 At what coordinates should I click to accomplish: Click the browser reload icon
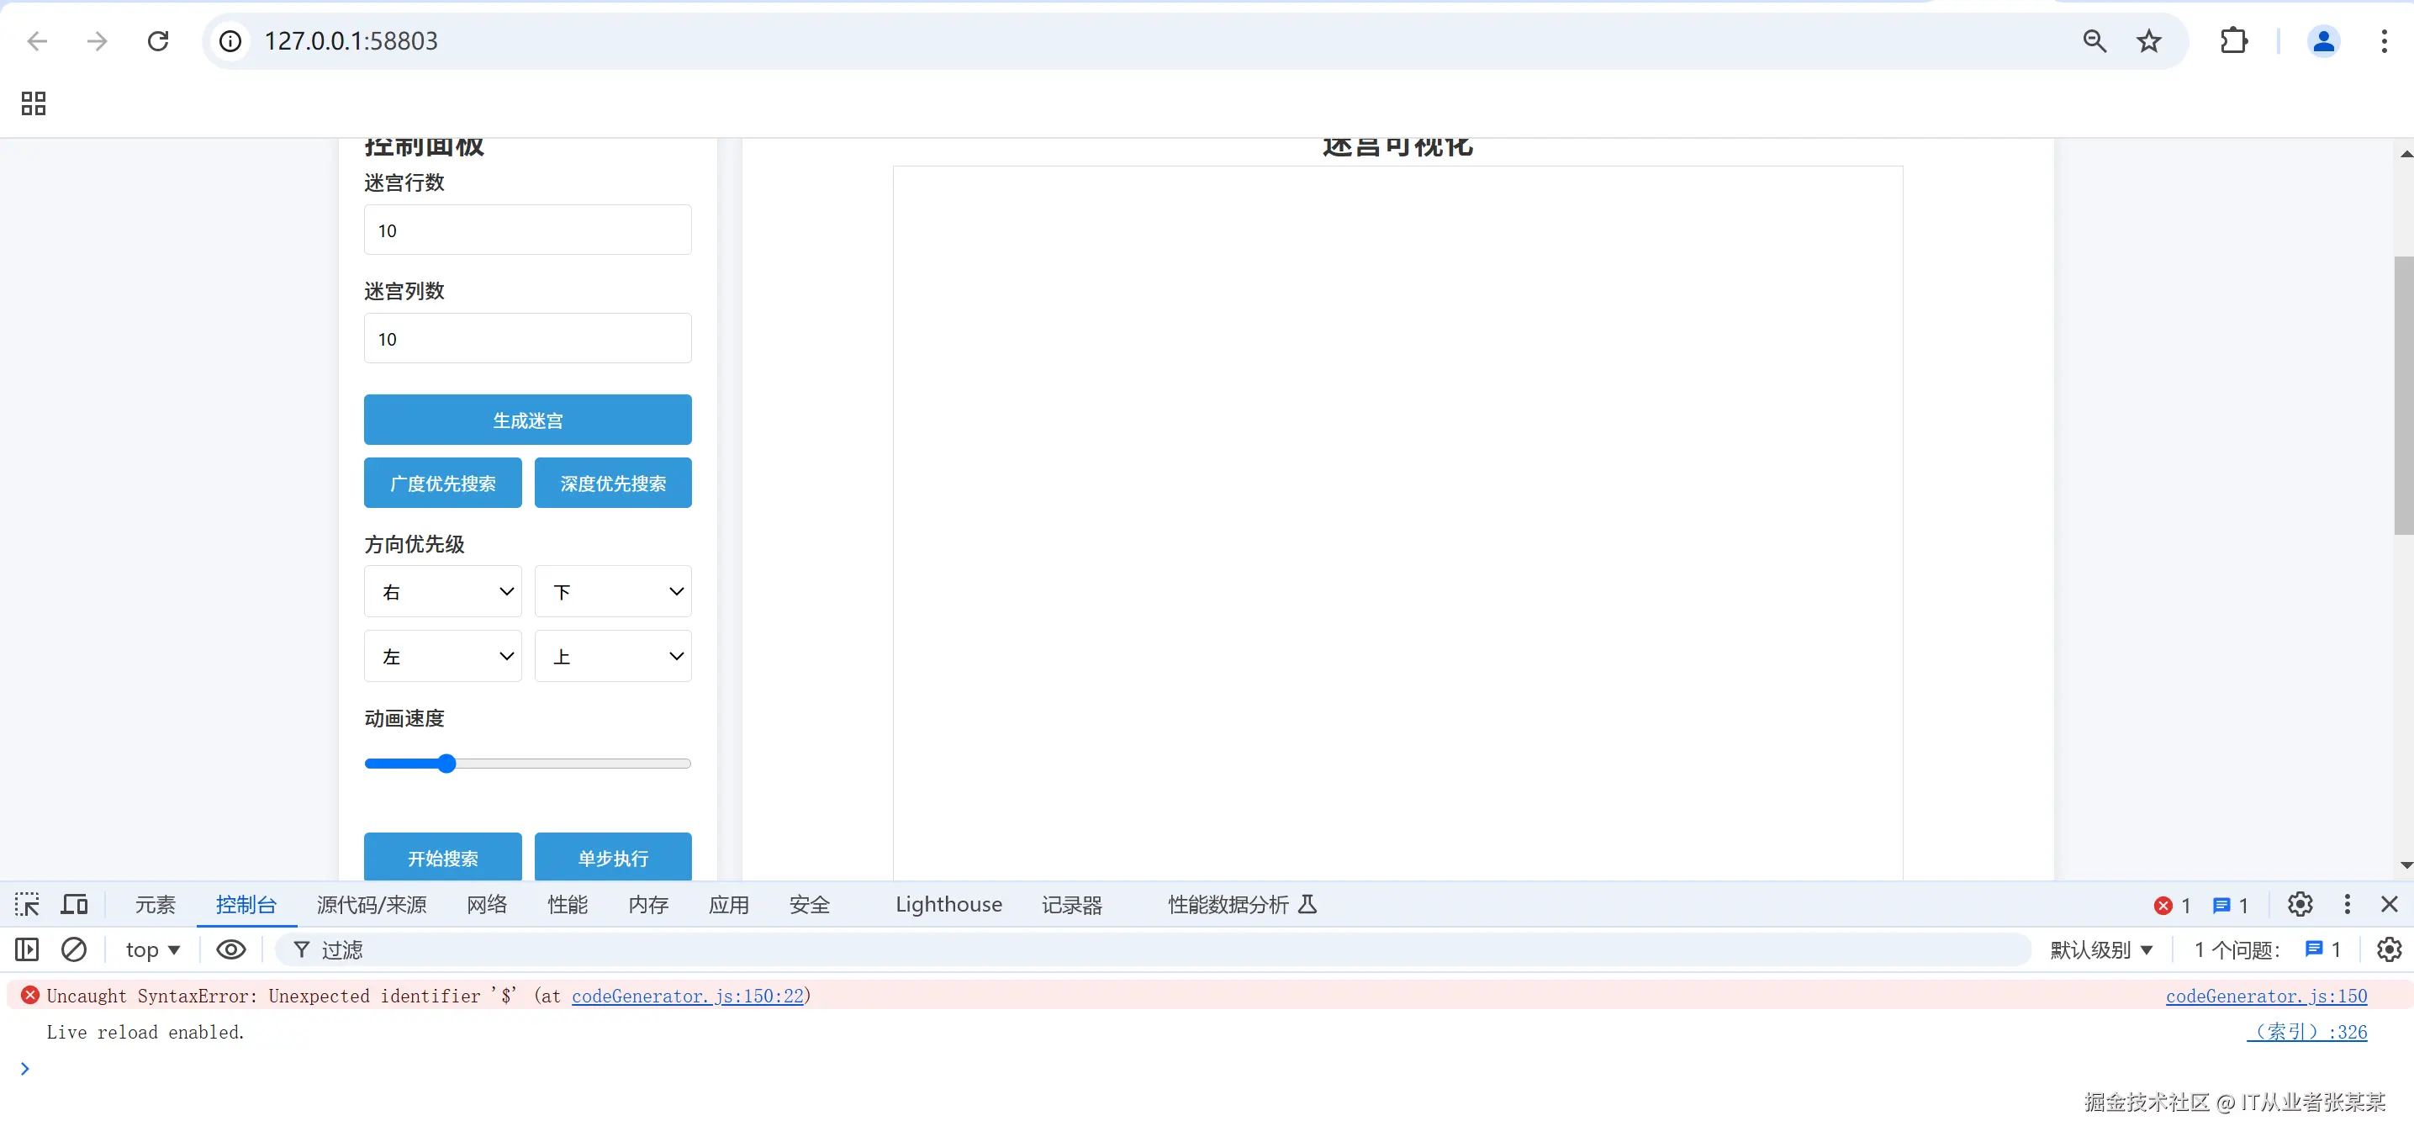pyautogui.click(x=158, y=41)
